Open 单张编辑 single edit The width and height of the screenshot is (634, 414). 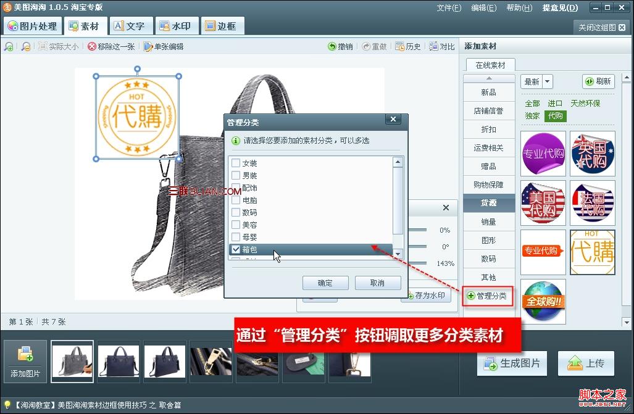(x=164, y=46)
